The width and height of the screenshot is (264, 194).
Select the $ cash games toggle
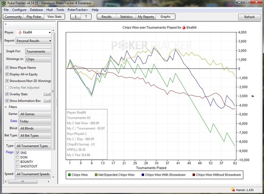pos(75,17)
